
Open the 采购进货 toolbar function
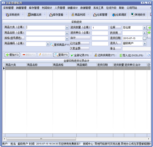(12, 15)
